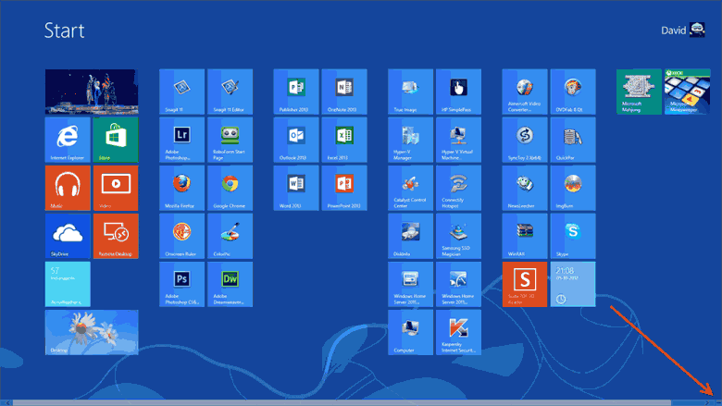
Task: Launch Adobe Dreamweaver
Action: [x=230, y=284]
